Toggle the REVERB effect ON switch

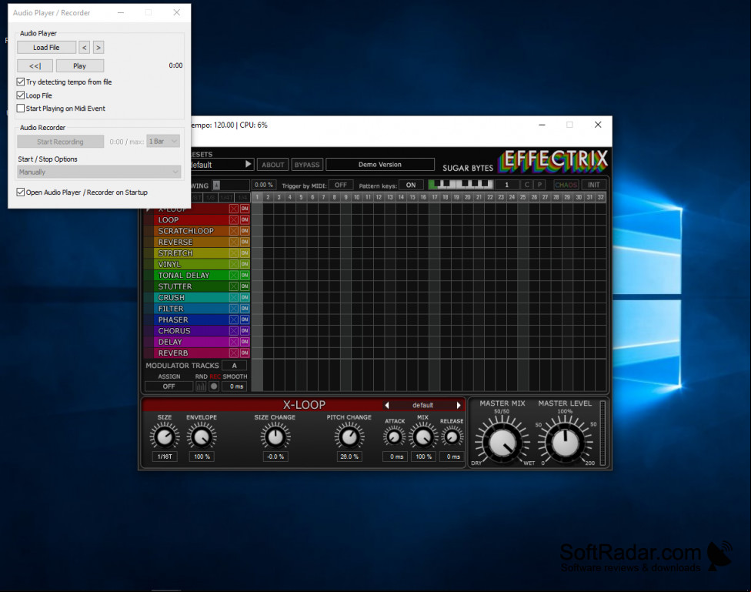[244, 353]
